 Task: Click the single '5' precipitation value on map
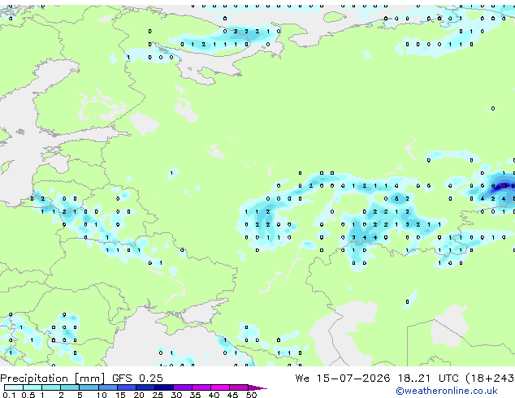pyautogui.click(x=396, y=199)
